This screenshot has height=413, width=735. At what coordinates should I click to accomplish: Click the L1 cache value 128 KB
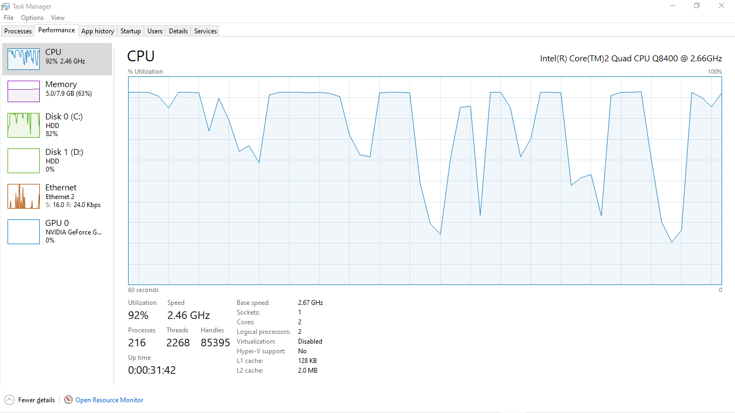[307, 361]
